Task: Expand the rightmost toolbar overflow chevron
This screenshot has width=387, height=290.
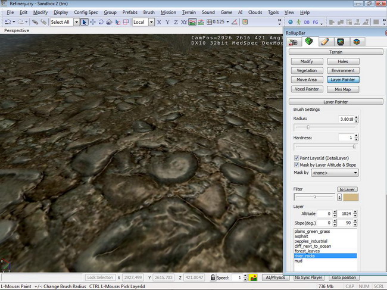Action: (384, 21)
